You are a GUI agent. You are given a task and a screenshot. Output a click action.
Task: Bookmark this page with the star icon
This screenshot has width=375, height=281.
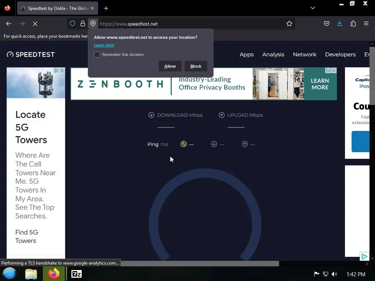point(289,24)
